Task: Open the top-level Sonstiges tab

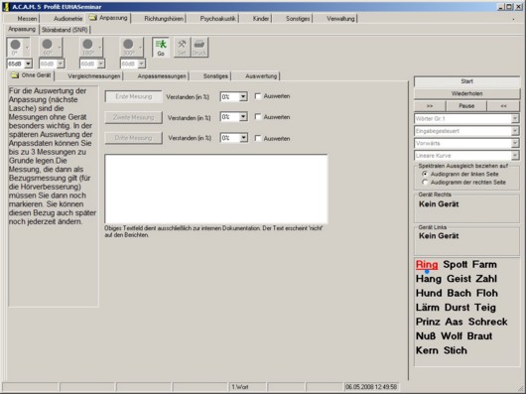Action: [298, 19]
